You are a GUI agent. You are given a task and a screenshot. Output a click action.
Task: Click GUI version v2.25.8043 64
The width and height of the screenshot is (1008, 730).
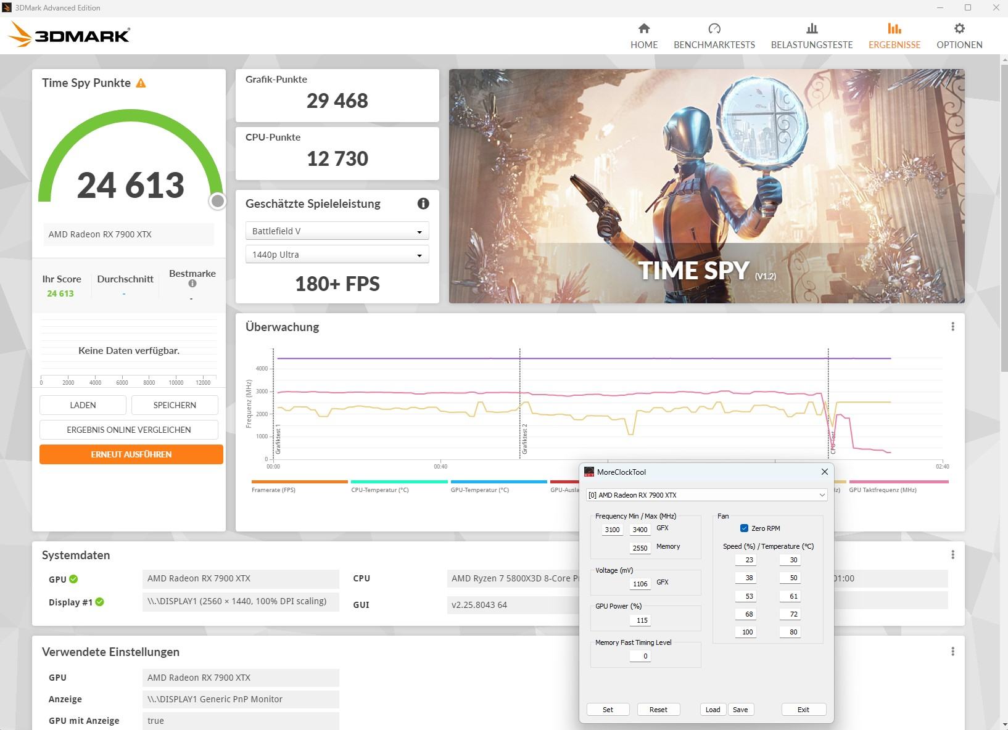click(479, 605)
